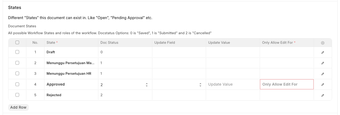Check the Menunggu Persetujuan HR row checkbox
Viewport: 340px width, 115px height.
(17, 73)
